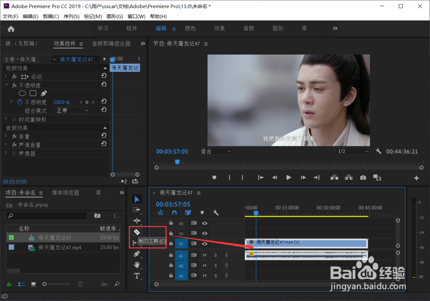This screenshot has height=301, width=430.
Task: Collapse the Opacity effect section
Action: pos(6,85)
